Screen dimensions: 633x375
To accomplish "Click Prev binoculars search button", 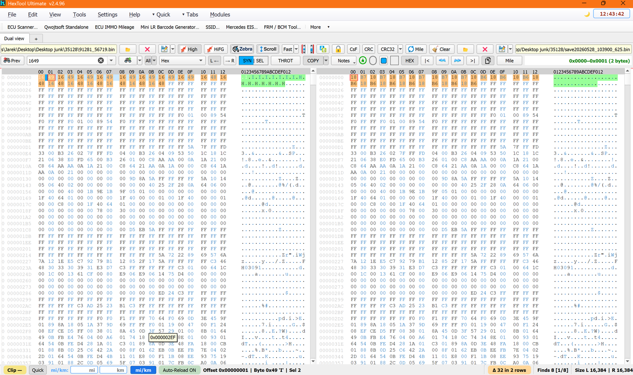I will point(12,61).
